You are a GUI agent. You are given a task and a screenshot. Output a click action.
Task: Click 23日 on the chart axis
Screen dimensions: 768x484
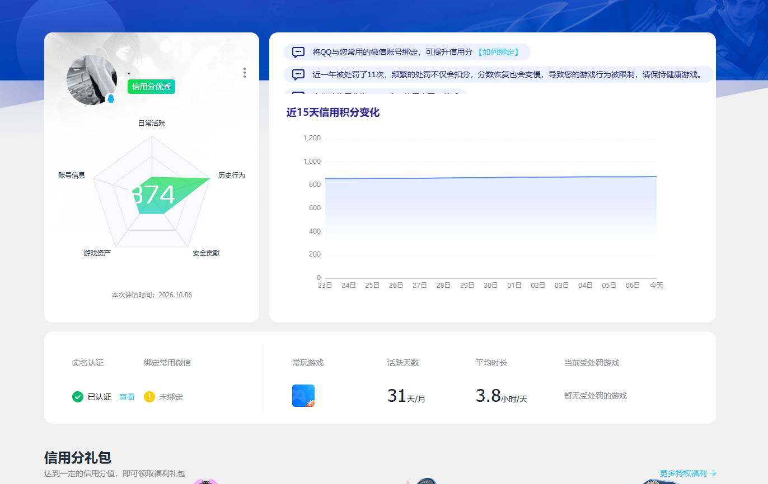tap(325, 285)
